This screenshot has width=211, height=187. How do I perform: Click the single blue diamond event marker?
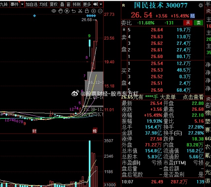point(34,16)
